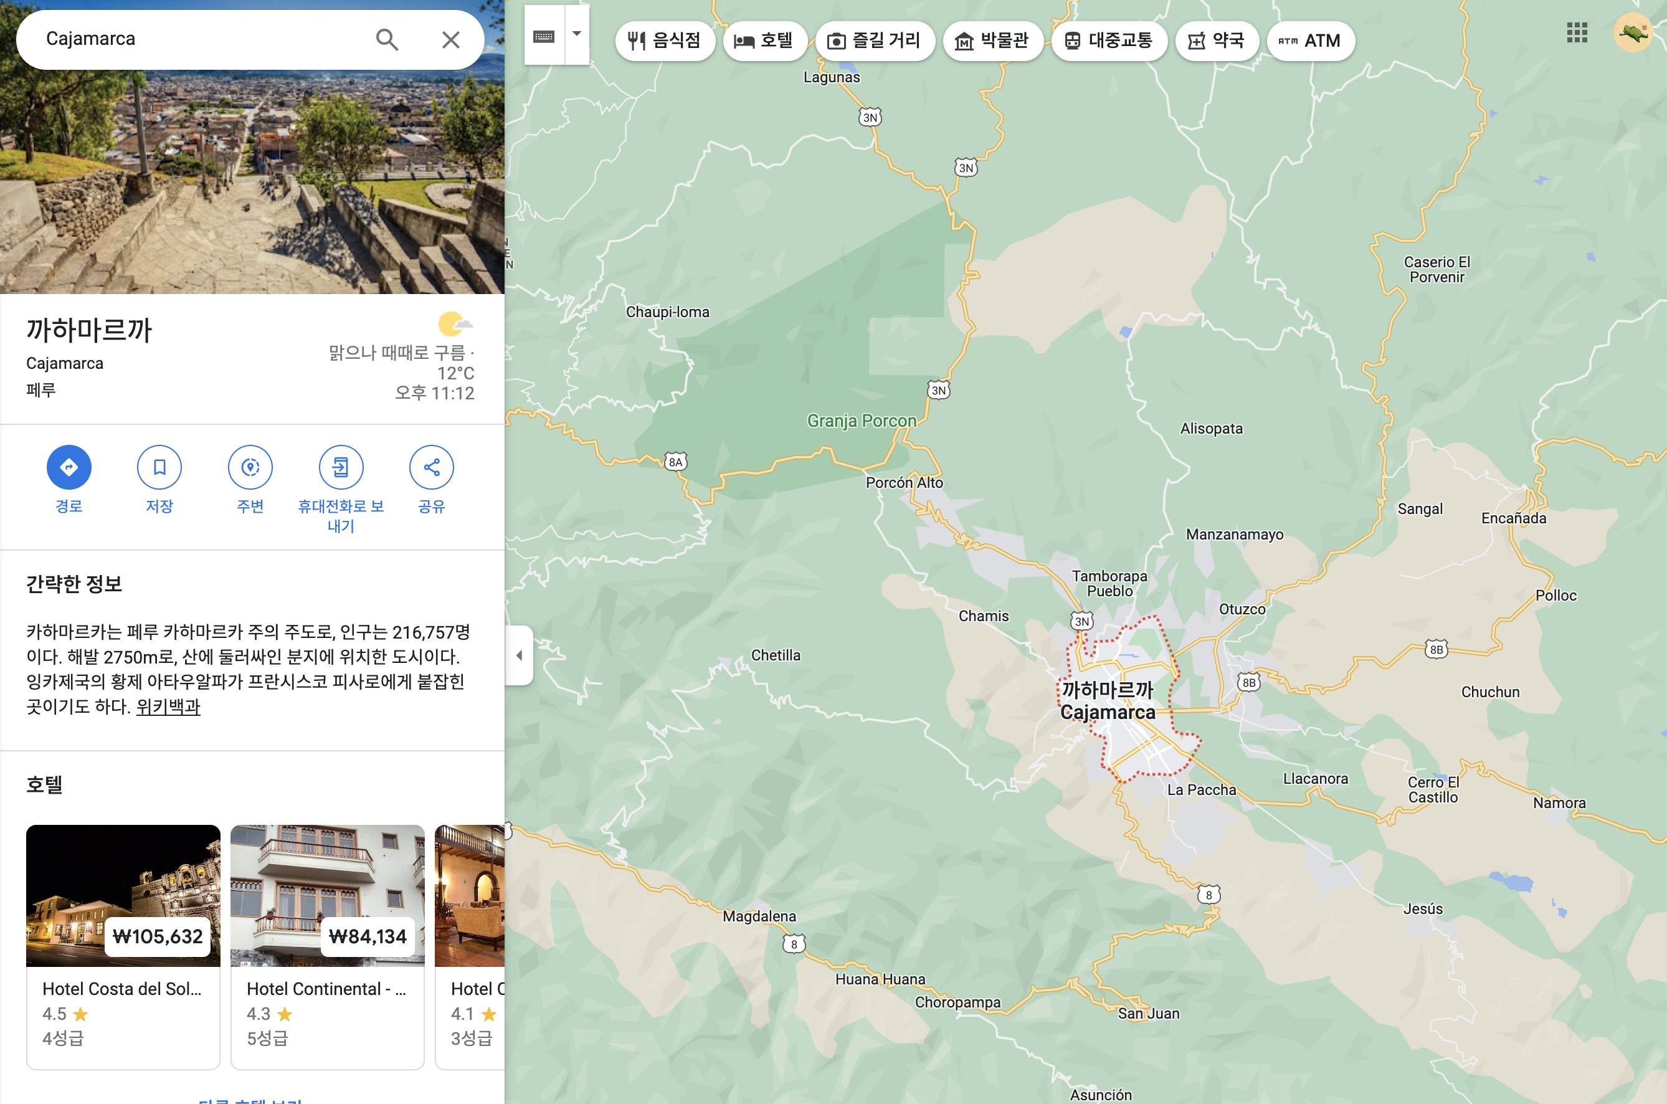Collapse the side panel arrow

click(520, 655)
